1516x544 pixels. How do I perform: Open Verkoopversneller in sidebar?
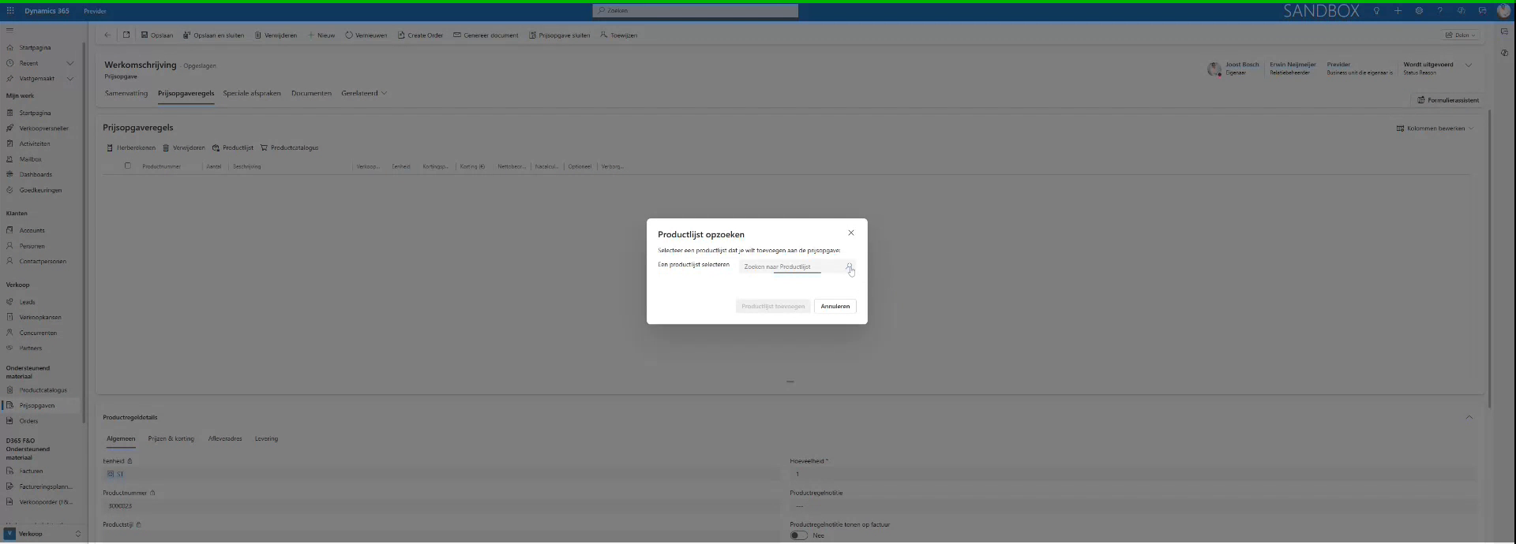click(43, 129)
